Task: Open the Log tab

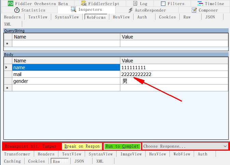Action: (x=140, y=3)
